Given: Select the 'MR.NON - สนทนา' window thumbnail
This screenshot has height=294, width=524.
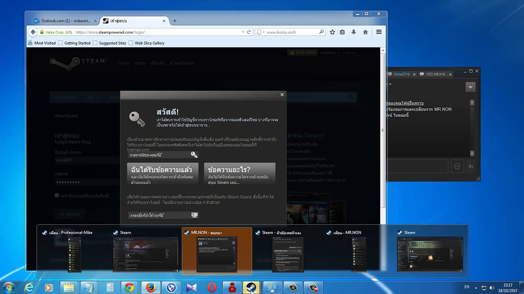Looking at the screenshot, I should (x=217, y=251).
